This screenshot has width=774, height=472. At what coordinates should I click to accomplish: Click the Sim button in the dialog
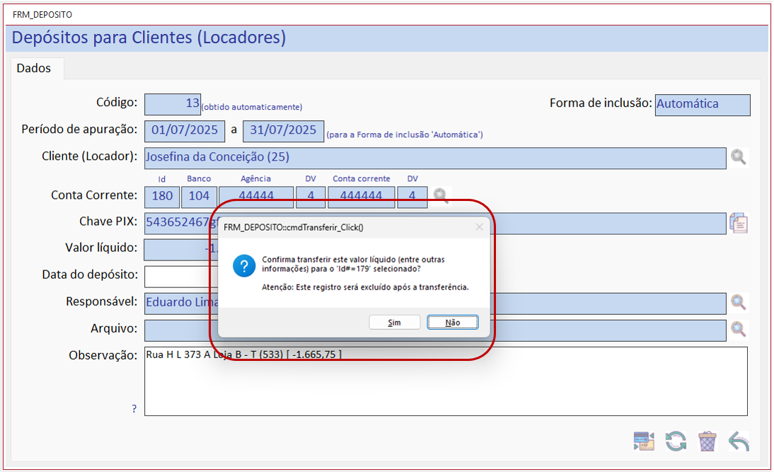tap(394, 323)
